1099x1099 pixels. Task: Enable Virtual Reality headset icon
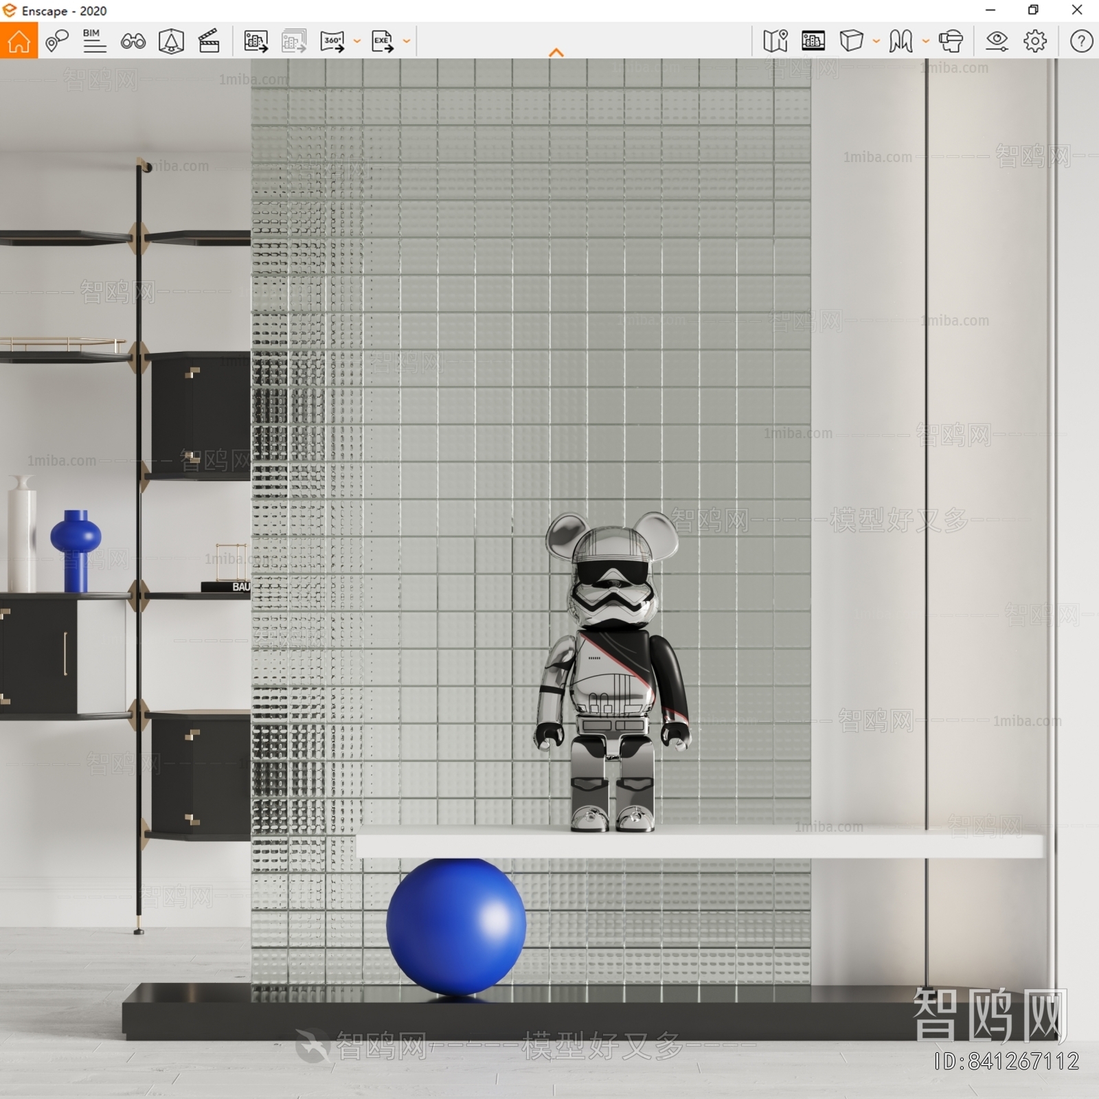coord(951,41)
